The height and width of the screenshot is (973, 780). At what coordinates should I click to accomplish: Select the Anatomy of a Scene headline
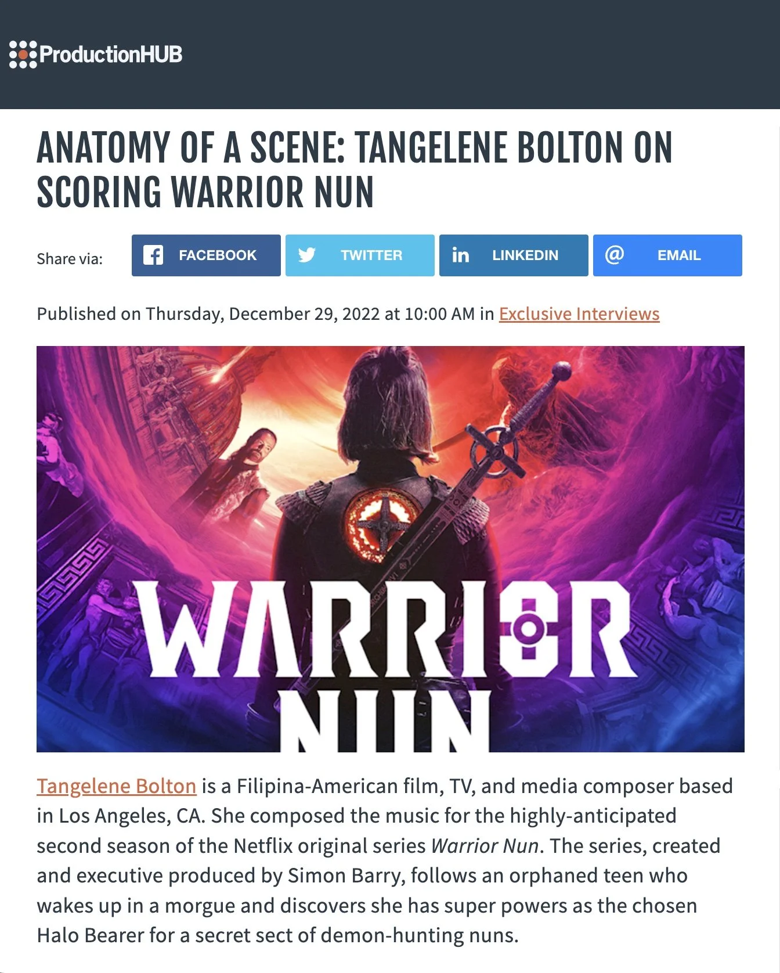click(355, 170)
